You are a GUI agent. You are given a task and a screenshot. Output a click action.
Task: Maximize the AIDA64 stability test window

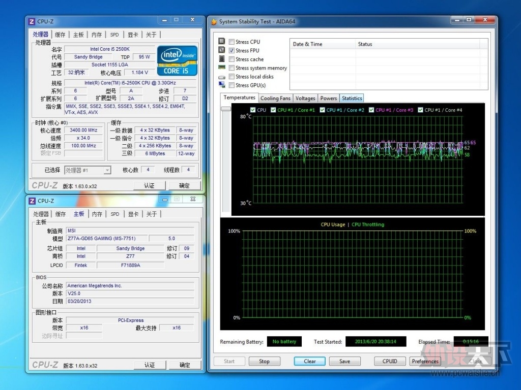[x=469, y=20]
